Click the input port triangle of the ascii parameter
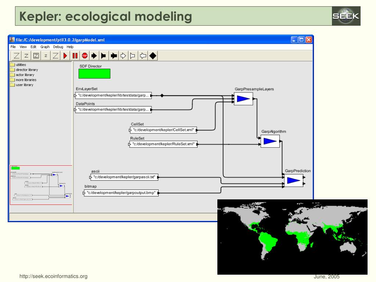376x282 pixels. 90,177
